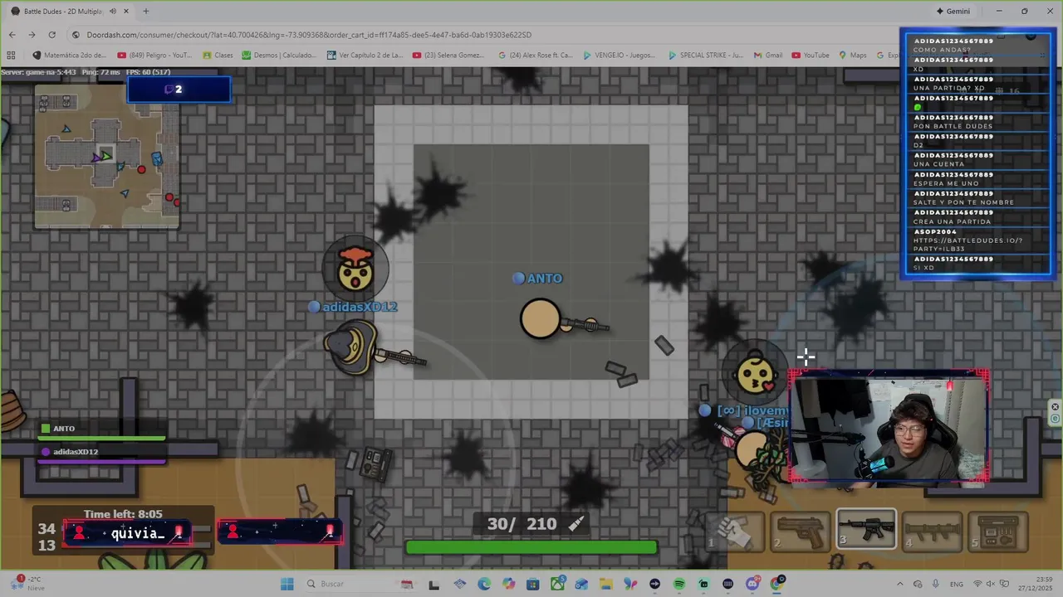Open the Matemática 2do de bookmark

pyautogui.click(x=69, y=56)
